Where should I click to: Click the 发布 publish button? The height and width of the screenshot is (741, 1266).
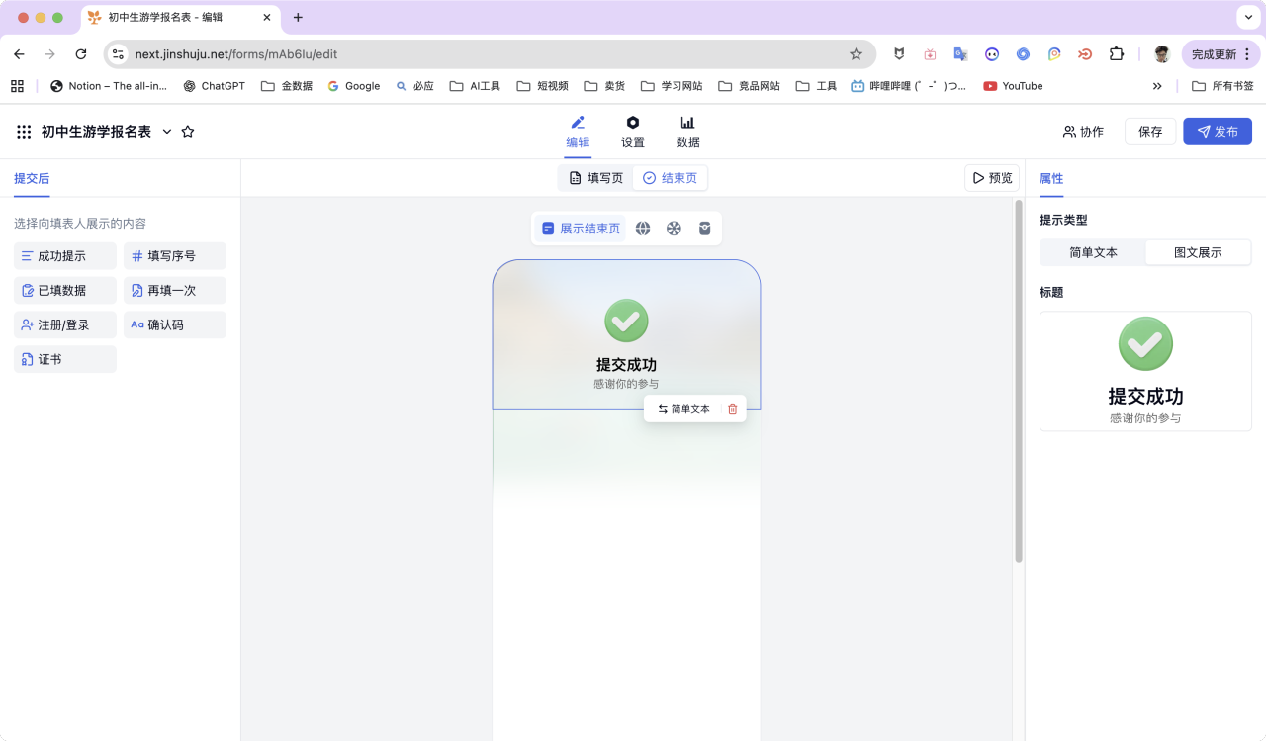point(1217,132)
